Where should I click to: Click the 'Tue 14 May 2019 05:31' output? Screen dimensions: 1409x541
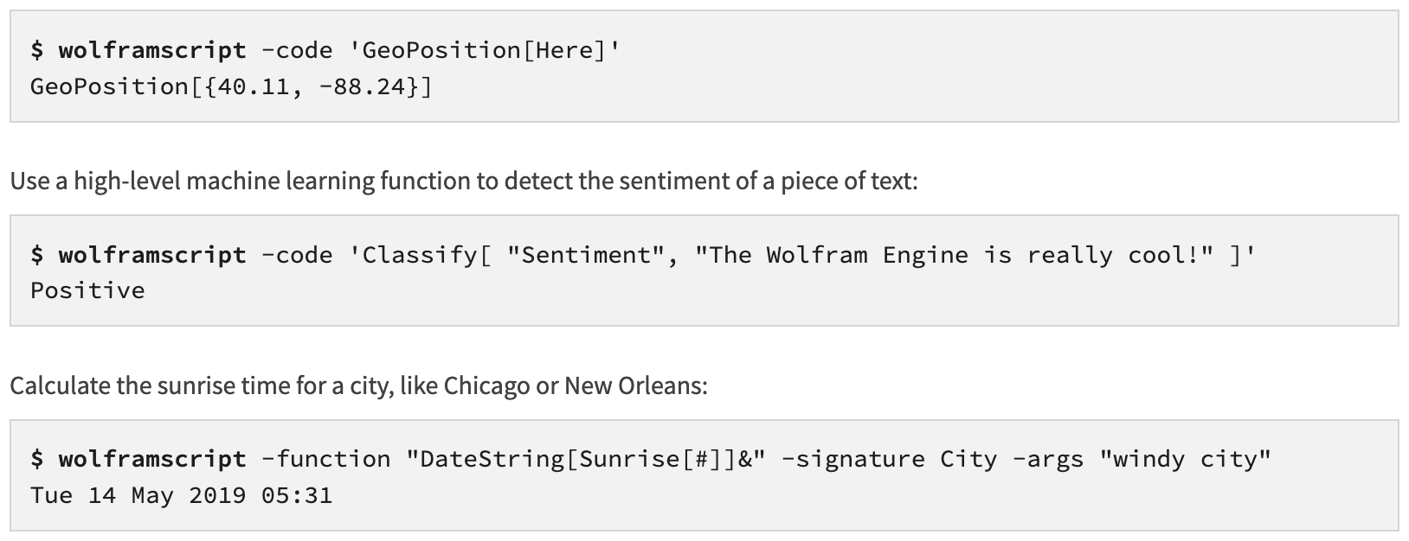[x=181, y=495]
